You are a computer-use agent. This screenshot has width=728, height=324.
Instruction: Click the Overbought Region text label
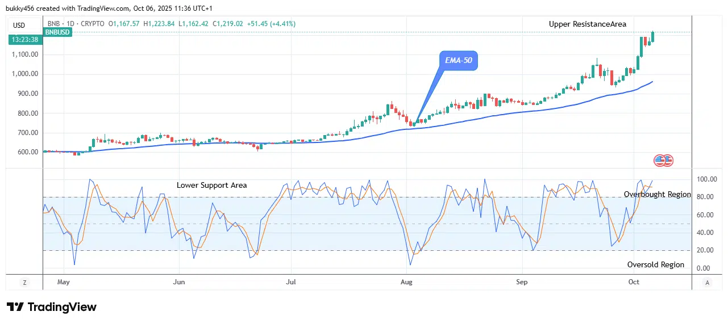coord(657,195)
